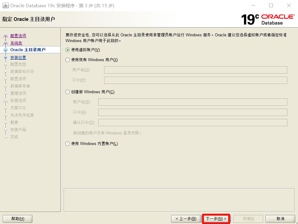
Task: Select Oracle 主目录用户 step in sidebar
Action: 28,50
